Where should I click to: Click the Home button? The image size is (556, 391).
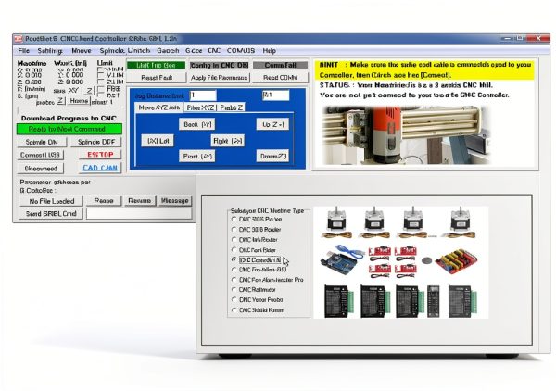coord(79,101)
